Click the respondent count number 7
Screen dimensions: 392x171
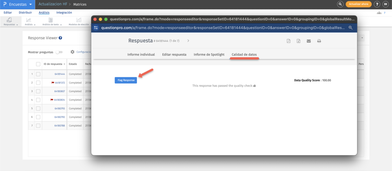click(x=384, y=13)
